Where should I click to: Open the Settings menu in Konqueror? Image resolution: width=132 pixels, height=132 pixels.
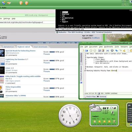pyautogui.click(x=7, y=18)
